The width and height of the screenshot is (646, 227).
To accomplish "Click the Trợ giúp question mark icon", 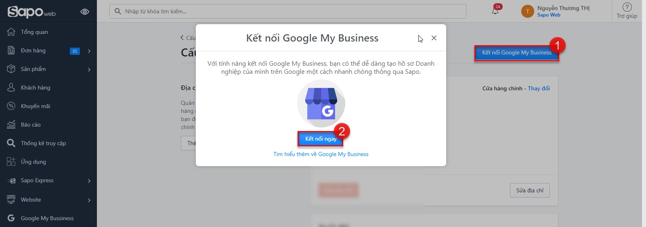I will [627, 7].
